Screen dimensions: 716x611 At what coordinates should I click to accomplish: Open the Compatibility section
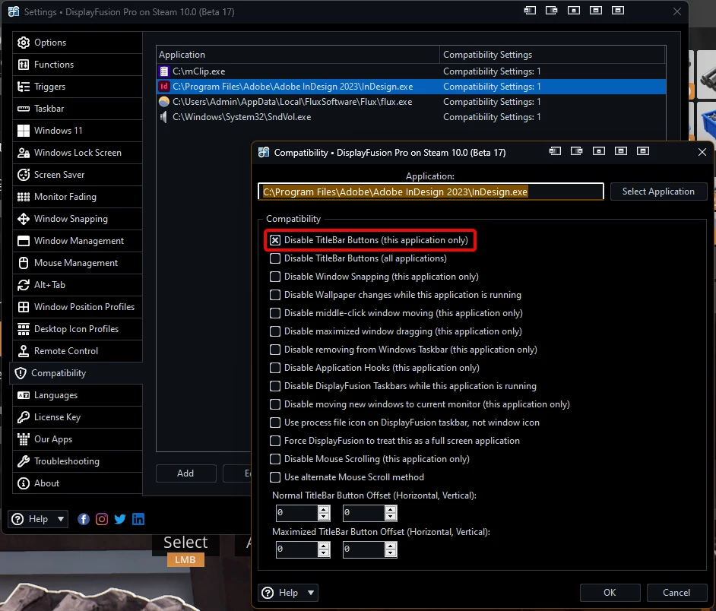coord(76,373)
